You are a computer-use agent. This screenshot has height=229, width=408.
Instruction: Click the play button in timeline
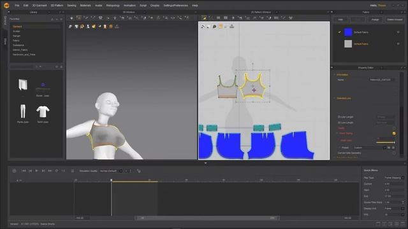click(37, 171)
